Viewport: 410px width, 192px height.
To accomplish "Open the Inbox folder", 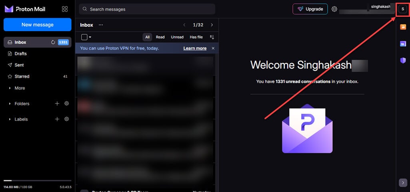I will point(37,42).
